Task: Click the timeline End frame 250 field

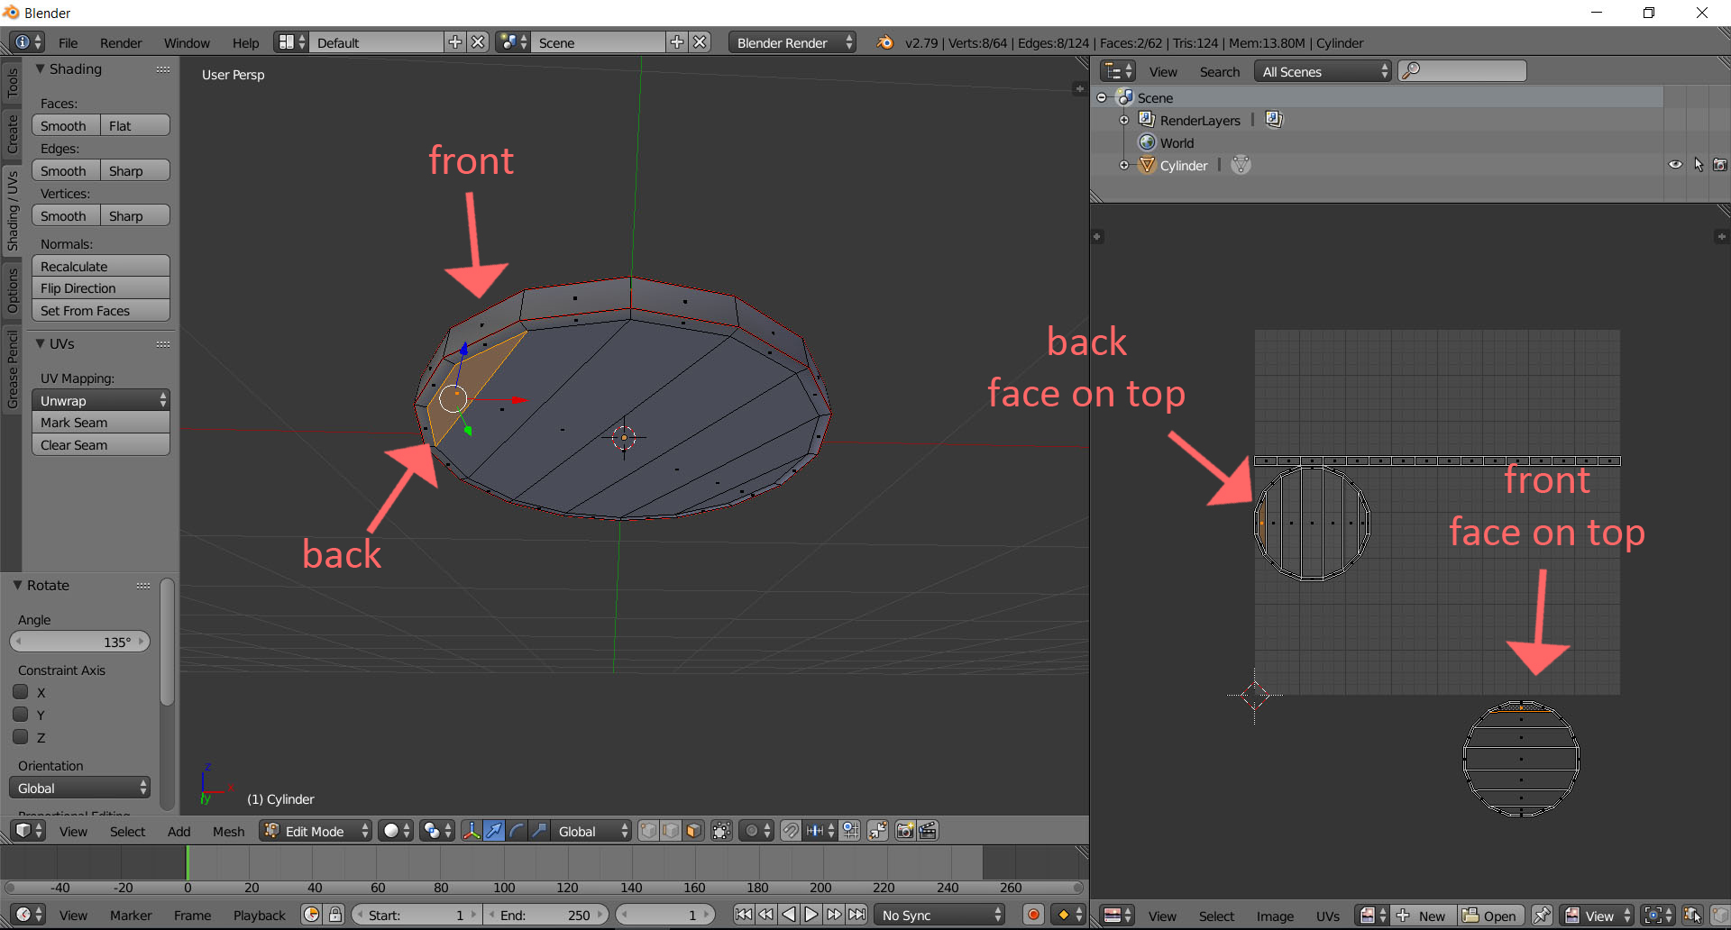Action: [546, 915]
